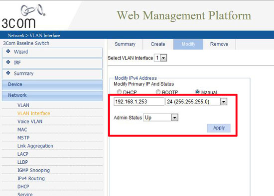Select the BOOTP radio button
This screenshot has width=274, height=196.
(158, 92)
